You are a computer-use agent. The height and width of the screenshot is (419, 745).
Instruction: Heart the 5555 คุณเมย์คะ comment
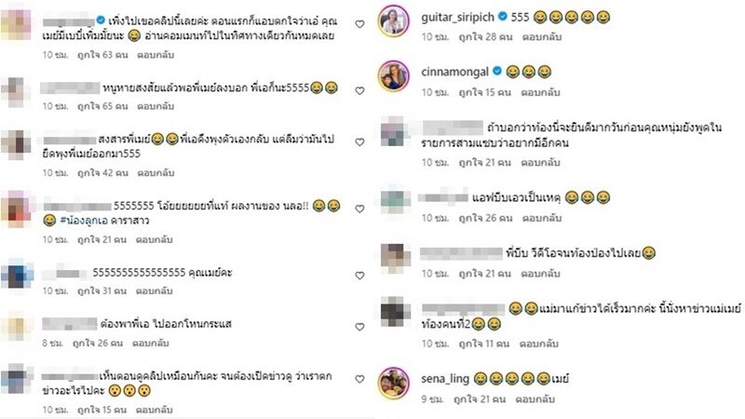click(359, 276)
